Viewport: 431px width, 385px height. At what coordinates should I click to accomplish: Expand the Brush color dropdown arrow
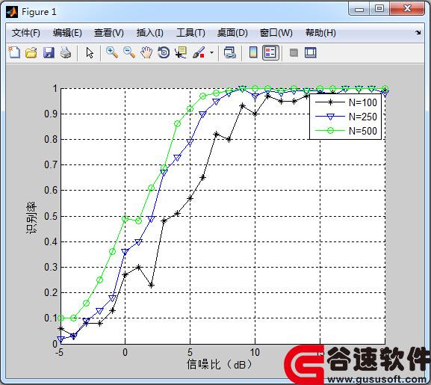(x=211, y=52)
